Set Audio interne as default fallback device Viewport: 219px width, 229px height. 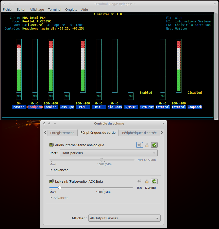pos(154,145)
